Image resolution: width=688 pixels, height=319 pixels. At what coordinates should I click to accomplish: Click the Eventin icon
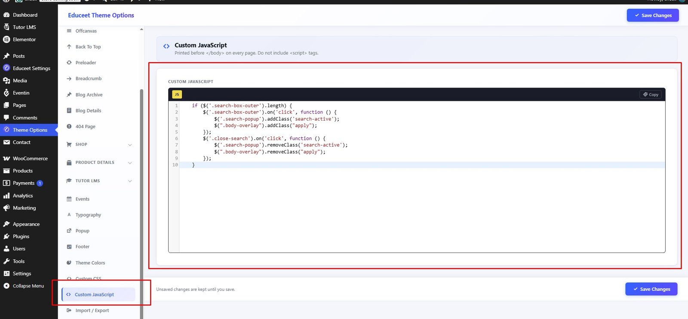pyautogui.click(x=6, y=93)
